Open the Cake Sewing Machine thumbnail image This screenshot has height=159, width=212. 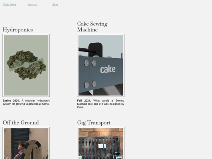click(101, 66)
